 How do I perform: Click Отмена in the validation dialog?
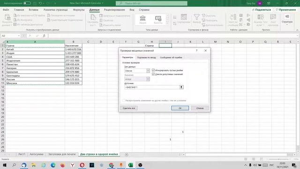(200, 108)
